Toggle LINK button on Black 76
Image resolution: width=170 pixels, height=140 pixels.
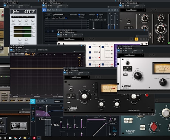pyautogui.click(x=69, y=102)
